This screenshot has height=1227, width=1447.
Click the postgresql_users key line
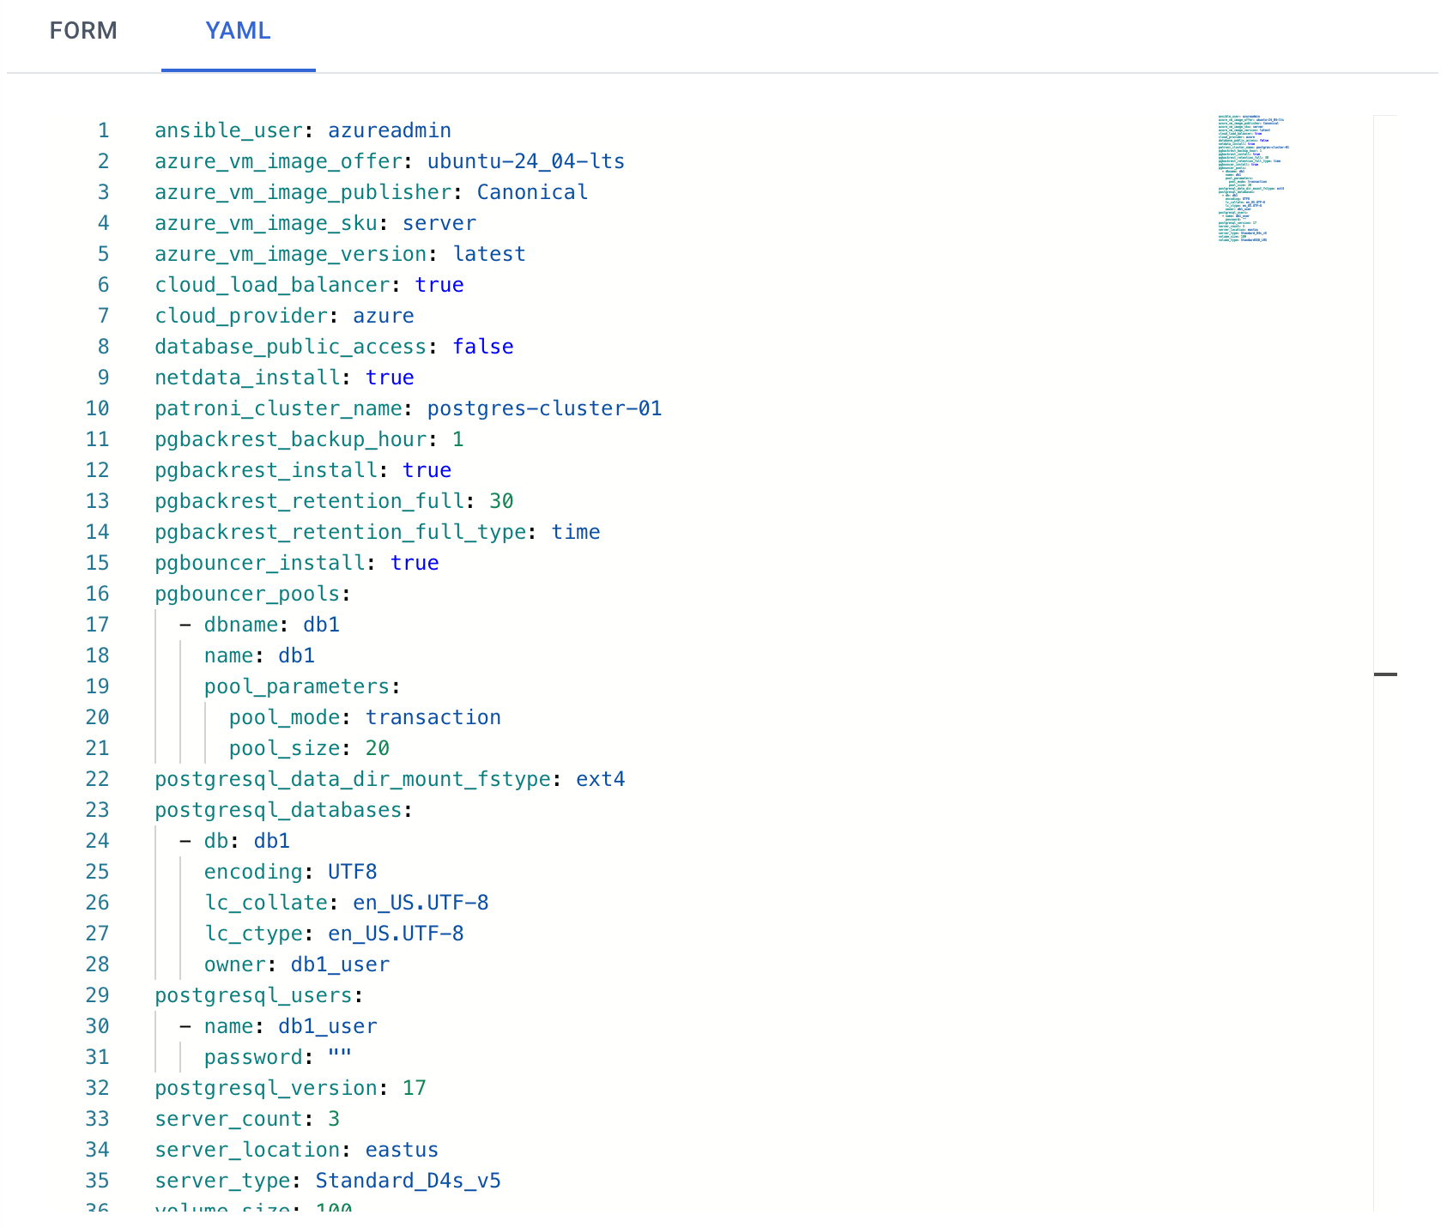[x=253, y=995]
